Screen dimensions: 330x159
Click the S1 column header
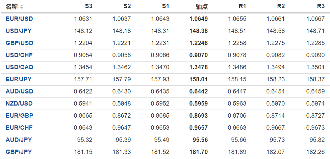pyautogui.click(x=166, y=6)
